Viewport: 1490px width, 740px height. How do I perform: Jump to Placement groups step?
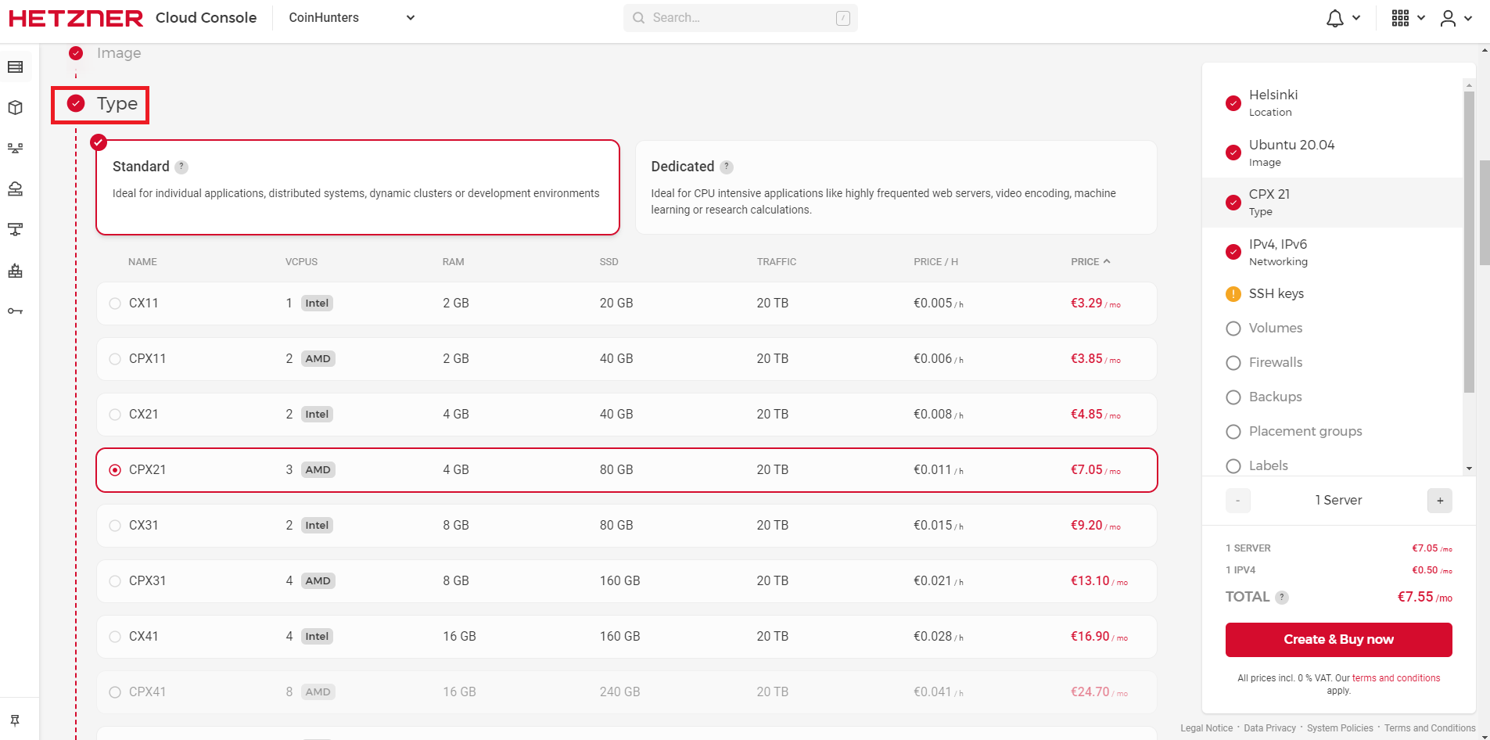click(1332, 432)
